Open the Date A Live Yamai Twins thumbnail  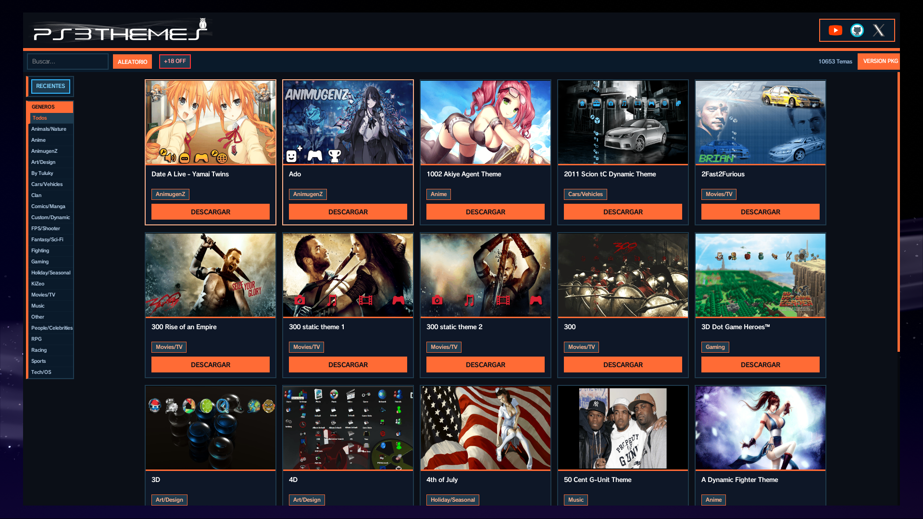[211, 122]
